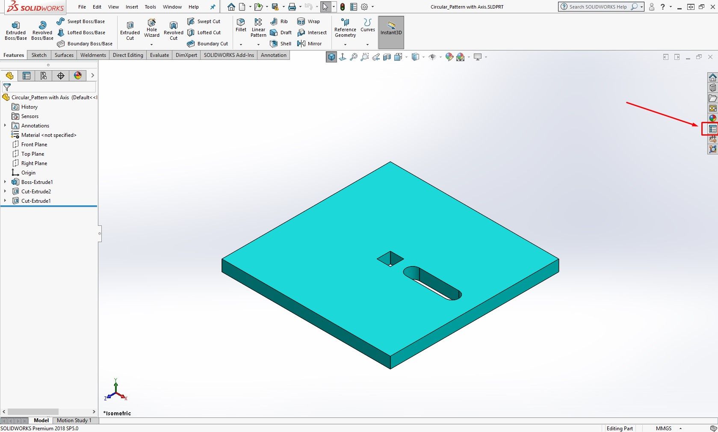
Task: Pin the menu bar with pushpin
Action: click(x=213, y=7)
